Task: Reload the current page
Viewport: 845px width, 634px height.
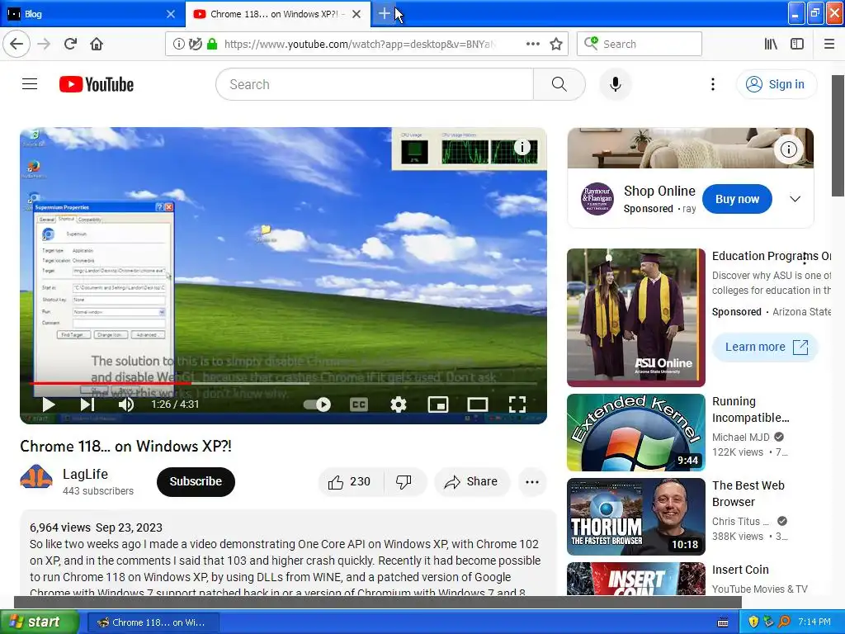Action: [71, 44]
